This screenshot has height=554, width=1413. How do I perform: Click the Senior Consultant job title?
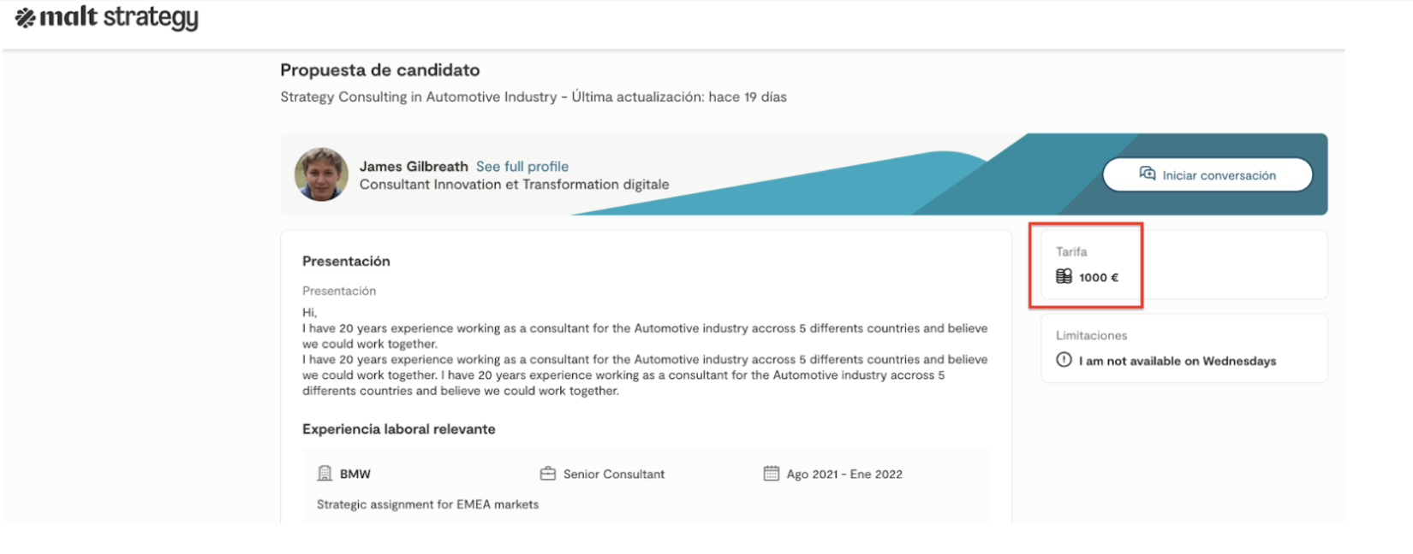tap(614, 474)
